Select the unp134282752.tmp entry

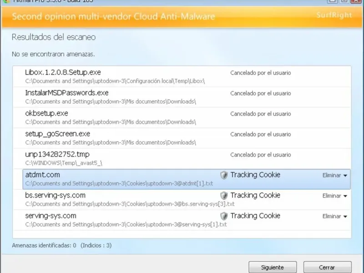[x=182, y=158]
